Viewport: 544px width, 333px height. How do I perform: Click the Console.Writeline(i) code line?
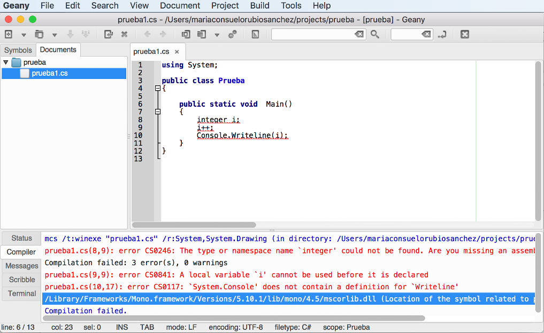click(x=242, y=136)
